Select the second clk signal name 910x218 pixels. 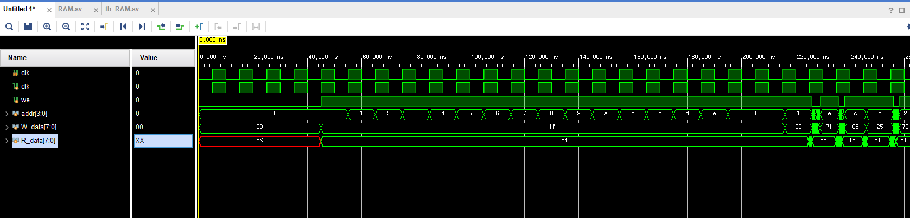(26, 87)
